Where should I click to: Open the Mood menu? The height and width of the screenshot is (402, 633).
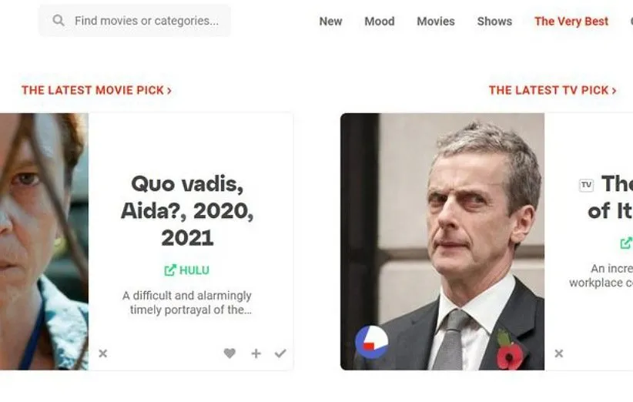coord(380,21)
